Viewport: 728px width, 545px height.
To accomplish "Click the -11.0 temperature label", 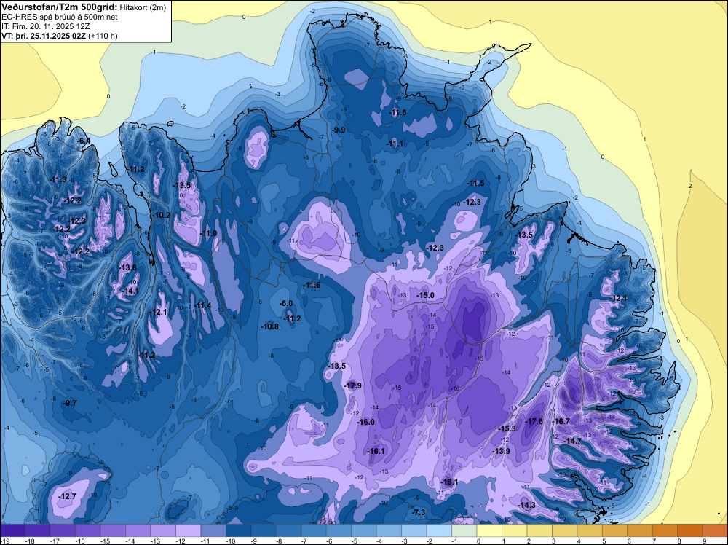I will click(x=208, y=233).
